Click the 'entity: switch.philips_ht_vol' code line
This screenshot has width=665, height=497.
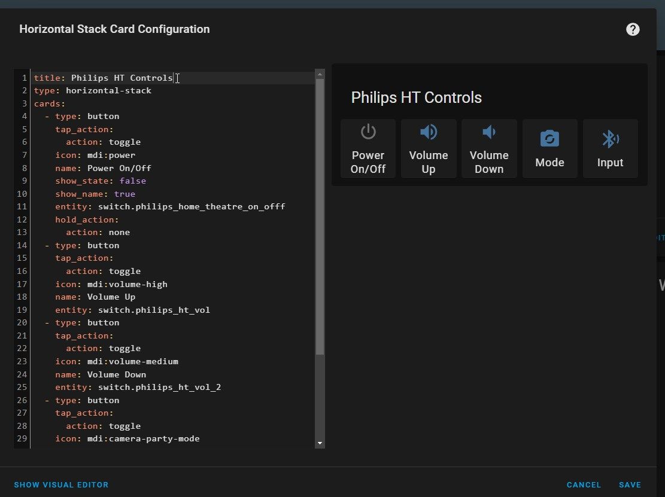coord(133,310)
